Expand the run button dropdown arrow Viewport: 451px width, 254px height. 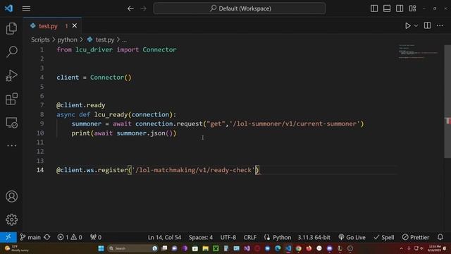point(416,25)
